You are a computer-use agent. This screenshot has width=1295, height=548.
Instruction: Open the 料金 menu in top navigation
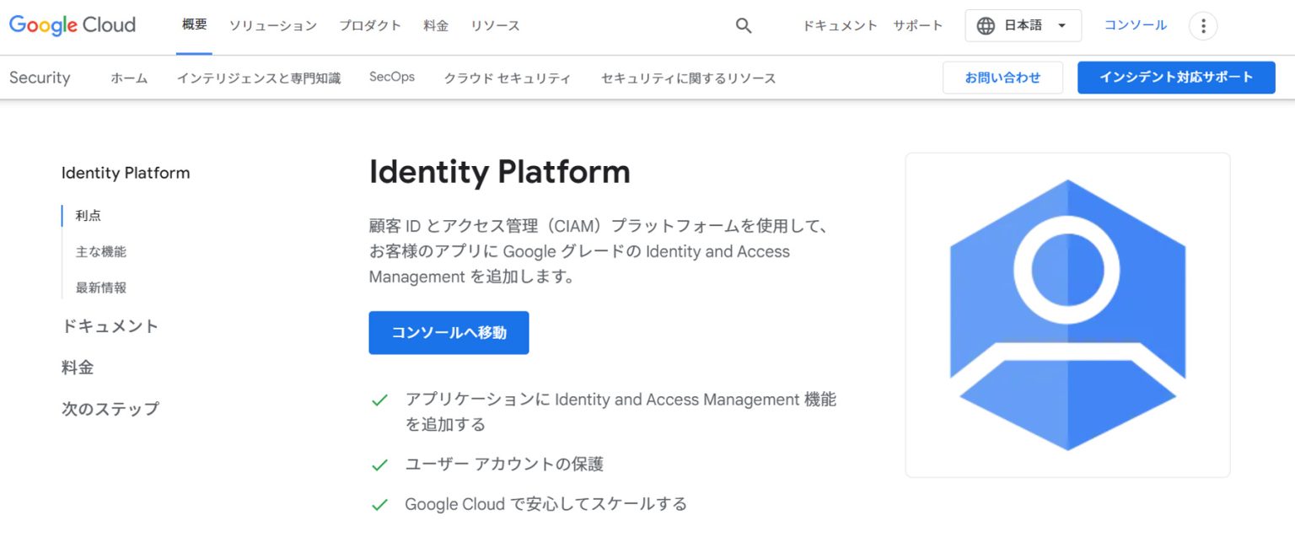click(436, 26)
